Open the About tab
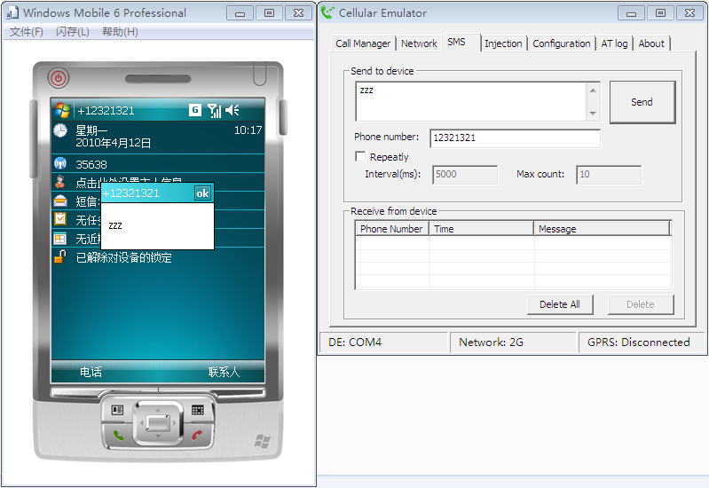This screenshot has height=488, width=709. [x=651, y=43]
